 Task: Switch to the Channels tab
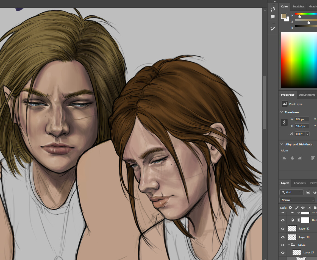[x=300, y=183]
